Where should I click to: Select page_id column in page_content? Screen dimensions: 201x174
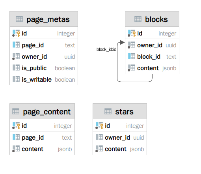pos(42,138)
